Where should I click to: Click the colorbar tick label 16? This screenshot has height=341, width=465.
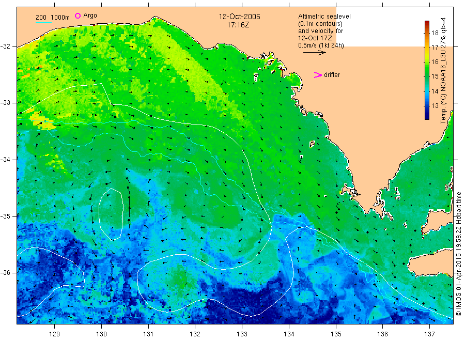(435, 62)
